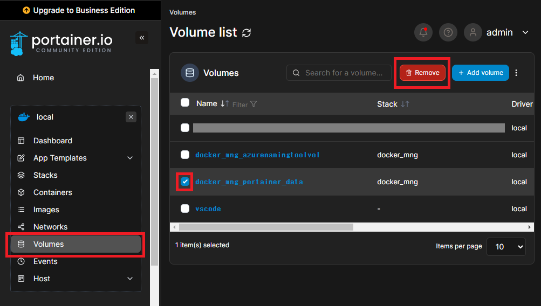Open Networks in sidebar

(x=76, y=227)
